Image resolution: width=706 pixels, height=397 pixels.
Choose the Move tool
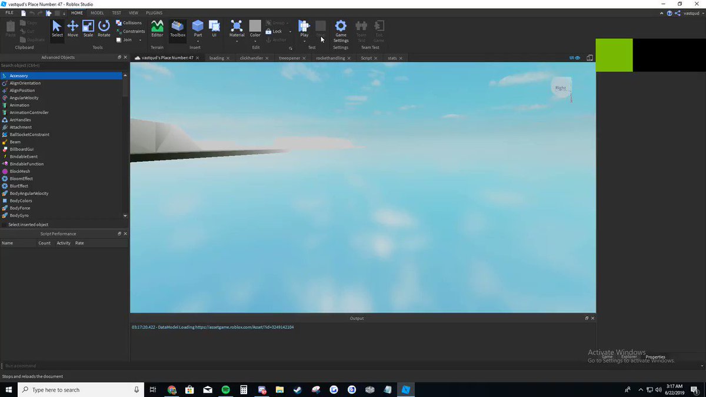72,29
